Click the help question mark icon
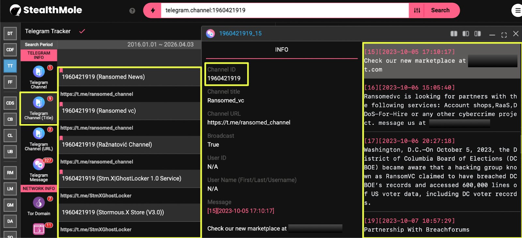This screenshot has width=522, height=238. click(132, 11)
